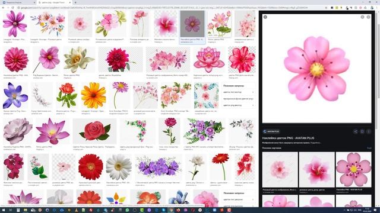Open the yellow-orange gerbera result
The image size is (380, 213).
(93, 95)
